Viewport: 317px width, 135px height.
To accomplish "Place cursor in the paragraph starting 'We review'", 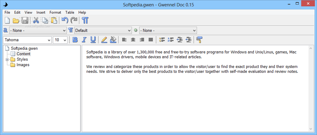I will tap(192, 69).
